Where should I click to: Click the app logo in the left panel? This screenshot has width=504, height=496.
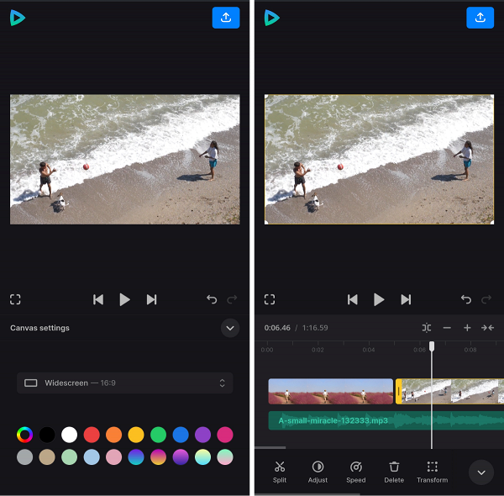click(18, 18)
